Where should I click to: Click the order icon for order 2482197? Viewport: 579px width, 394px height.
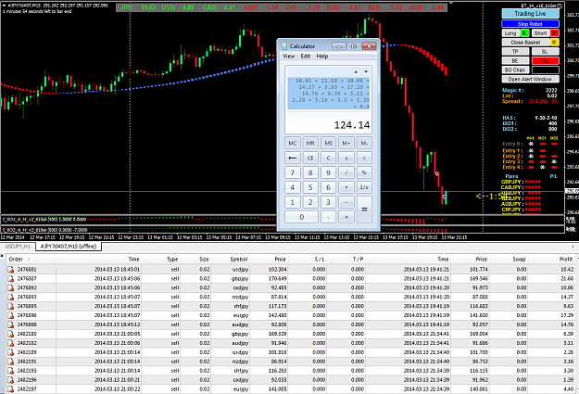(11, 388)
